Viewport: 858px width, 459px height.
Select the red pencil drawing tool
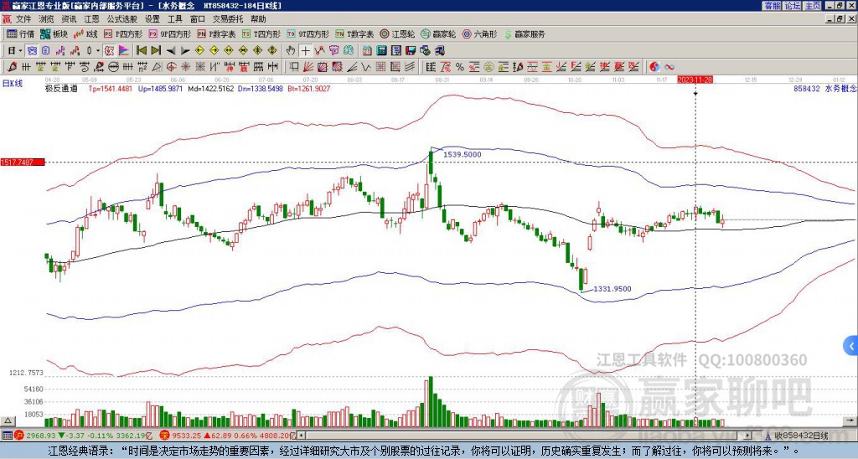(12, 67)
